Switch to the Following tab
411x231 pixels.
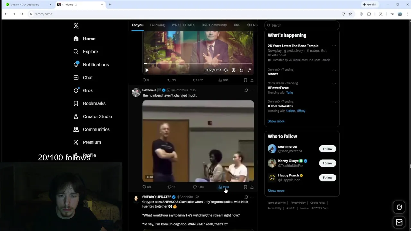pos(157,25)
